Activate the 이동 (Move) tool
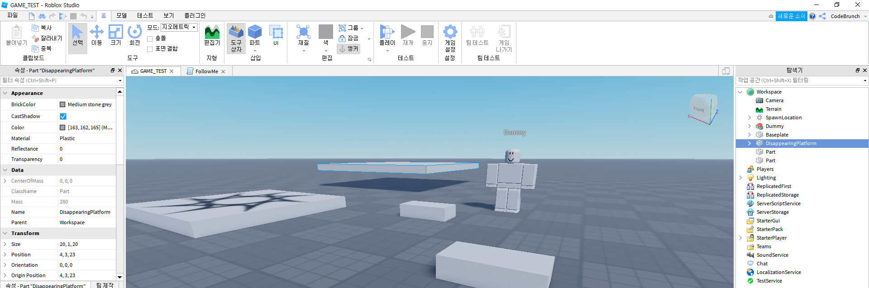 coord(97,36)
